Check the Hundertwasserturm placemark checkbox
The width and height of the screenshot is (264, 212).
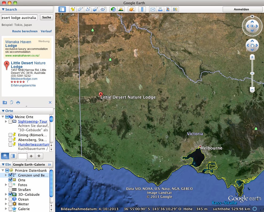point(10,144)
